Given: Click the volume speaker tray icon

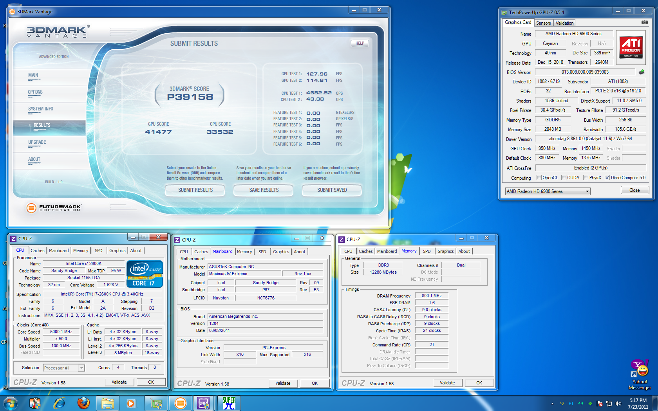Looking at the screenshot, I should point(618,404).
